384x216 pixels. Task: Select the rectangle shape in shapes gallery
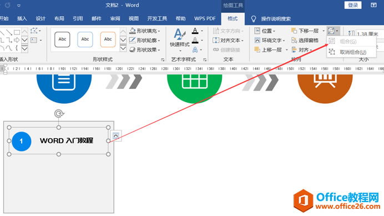tap(17, 32)
